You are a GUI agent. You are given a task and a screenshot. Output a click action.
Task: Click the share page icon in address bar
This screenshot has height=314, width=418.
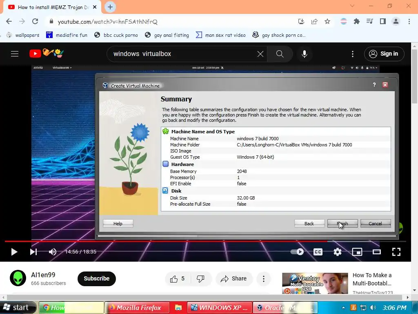(x=314, y=22)
